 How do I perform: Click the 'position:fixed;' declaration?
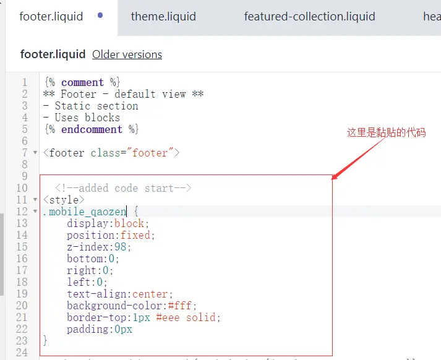111,235
